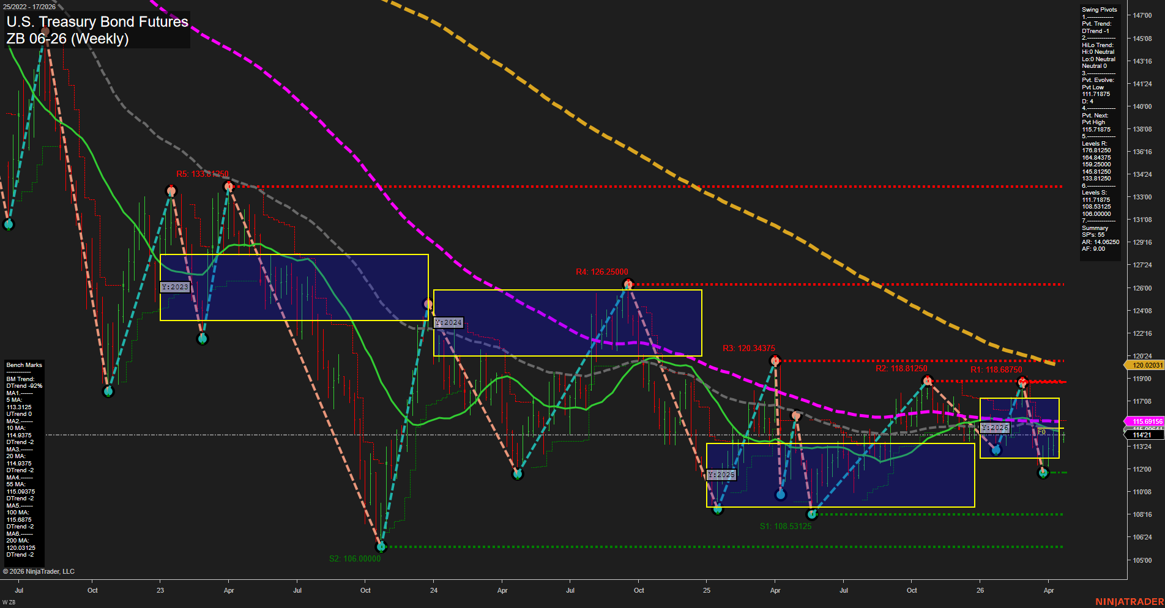Click the S1: 108.53125 support label
This screenshot has height=608, width=1165.
click(786, 525)
